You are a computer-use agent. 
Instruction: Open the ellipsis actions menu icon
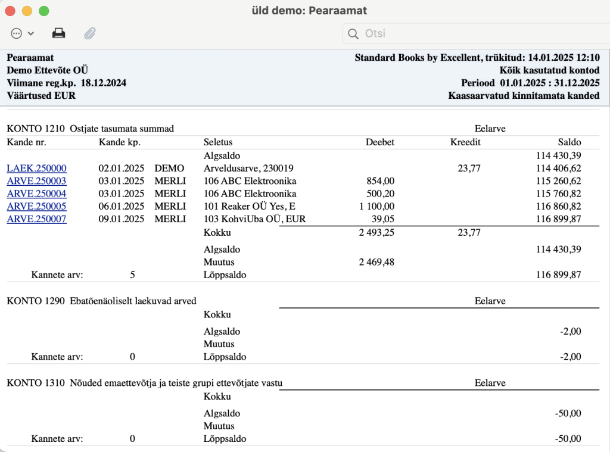16,33
